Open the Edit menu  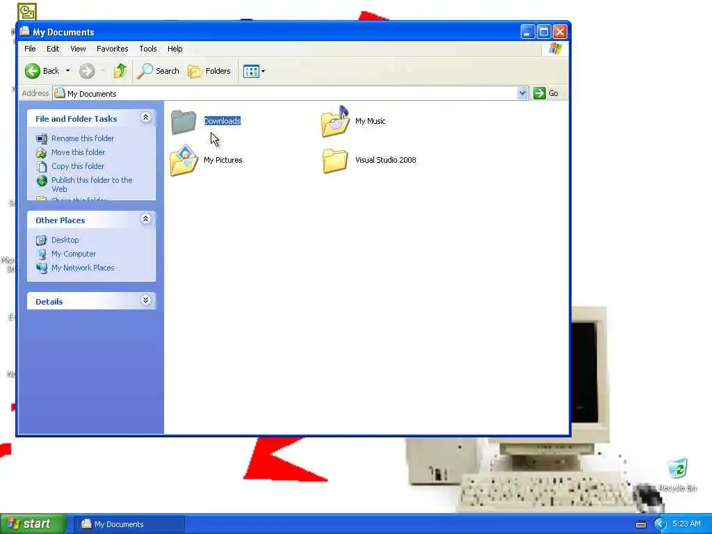[x=53, y=49]
